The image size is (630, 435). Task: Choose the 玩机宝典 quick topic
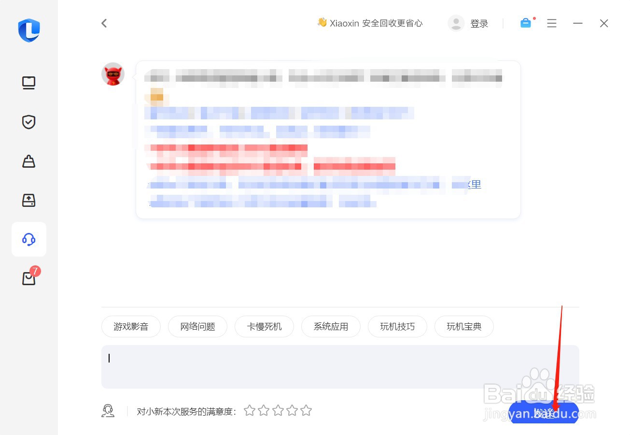464,326
